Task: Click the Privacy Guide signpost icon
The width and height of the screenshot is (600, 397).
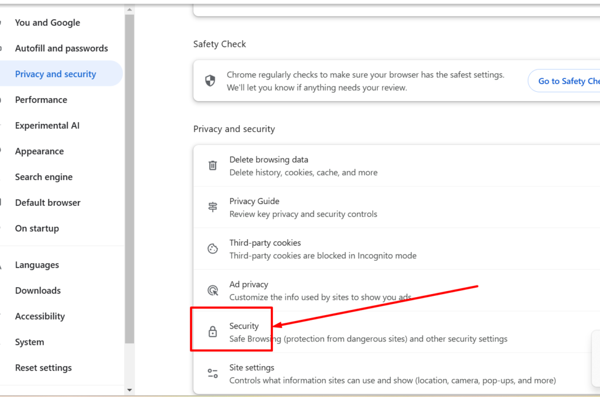Action: [x=213, y=207]
